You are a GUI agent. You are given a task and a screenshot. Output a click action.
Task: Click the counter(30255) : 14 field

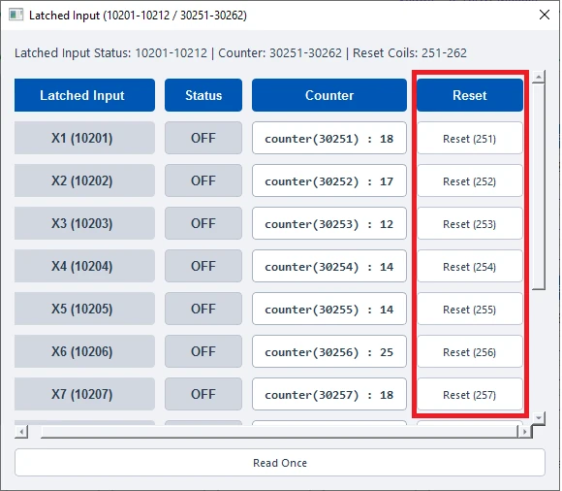click(329, 309)
